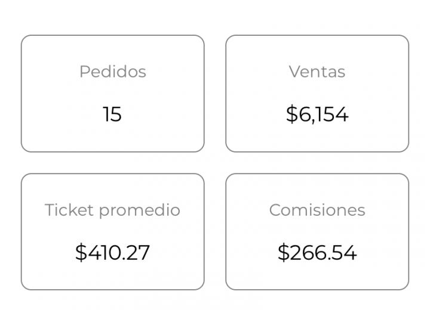Image resolution: width=430 pixels, height=310 pixels.
Task: Click the Ventas label text
Action: (x=317, y=72)
